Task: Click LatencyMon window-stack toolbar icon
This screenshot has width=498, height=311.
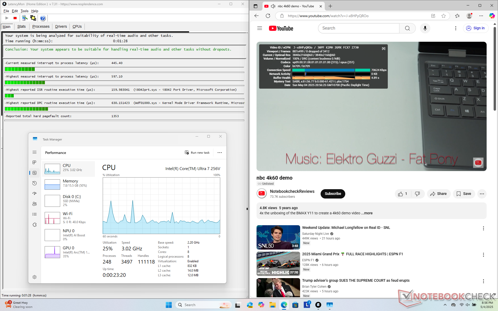Action: pyautogui.click(x=33, y=18)
